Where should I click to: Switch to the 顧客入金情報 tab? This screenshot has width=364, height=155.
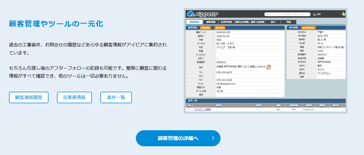(257, 22)
